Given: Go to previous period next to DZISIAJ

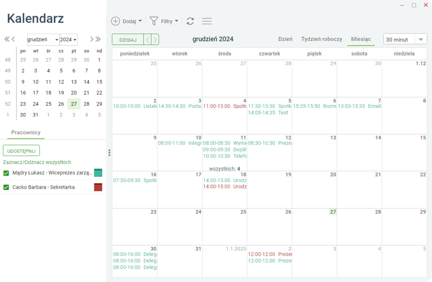Looking at the screenshot, I should pyautogui.click(x=148, y=40).
